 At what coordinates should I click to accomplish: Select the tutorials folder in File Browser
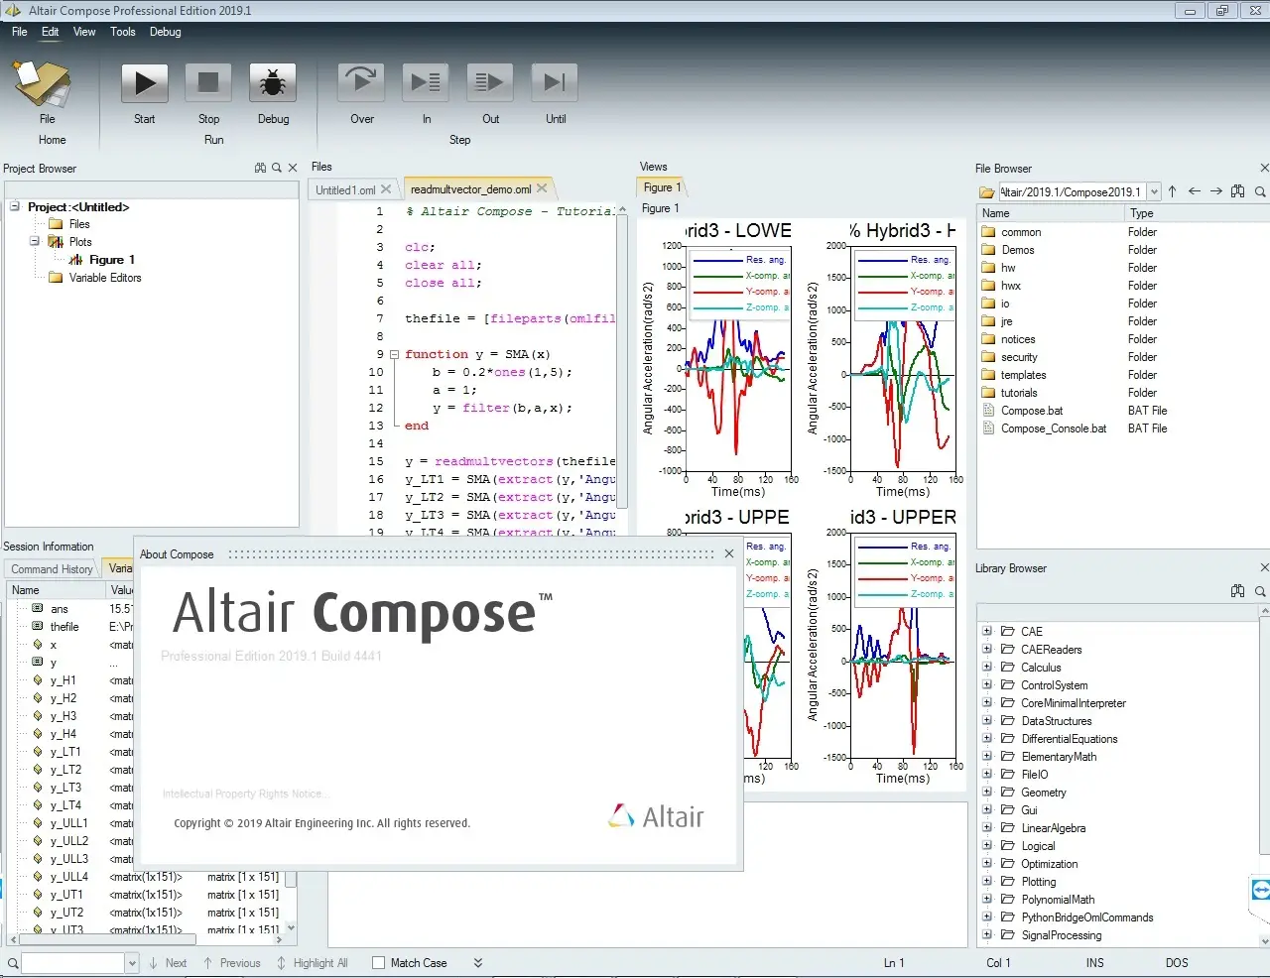click(x=1019, y=393)
